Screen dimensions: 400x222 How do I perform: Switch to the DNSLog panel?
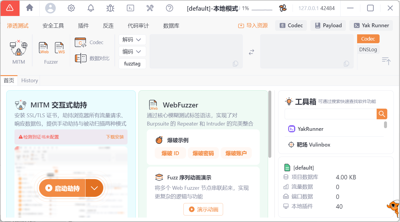click(x=368, y=49)
